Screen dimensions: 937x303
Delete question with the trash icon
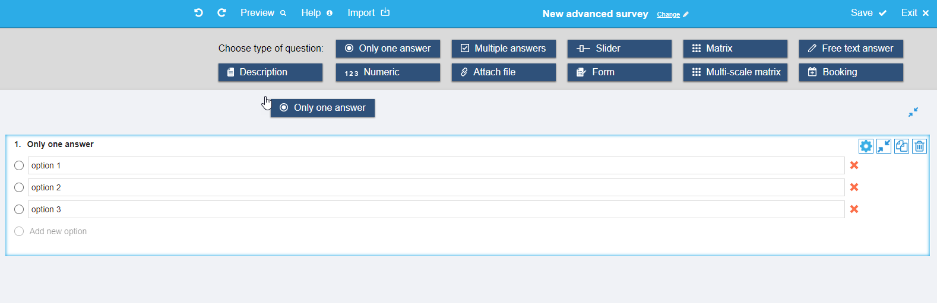(919, 146)
